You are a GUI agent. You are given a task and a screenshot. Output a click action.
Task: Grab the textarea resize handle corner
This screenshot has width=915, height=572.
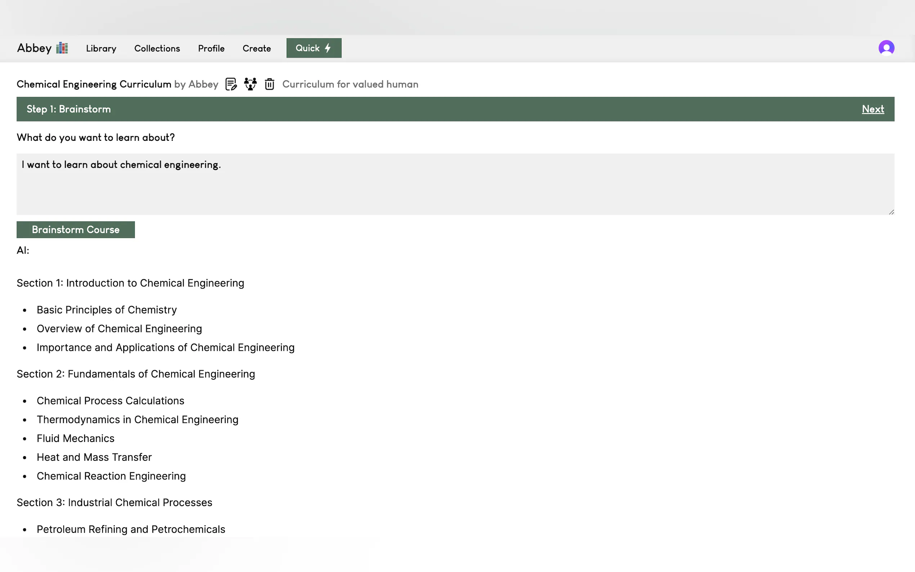tap(891, 212)
